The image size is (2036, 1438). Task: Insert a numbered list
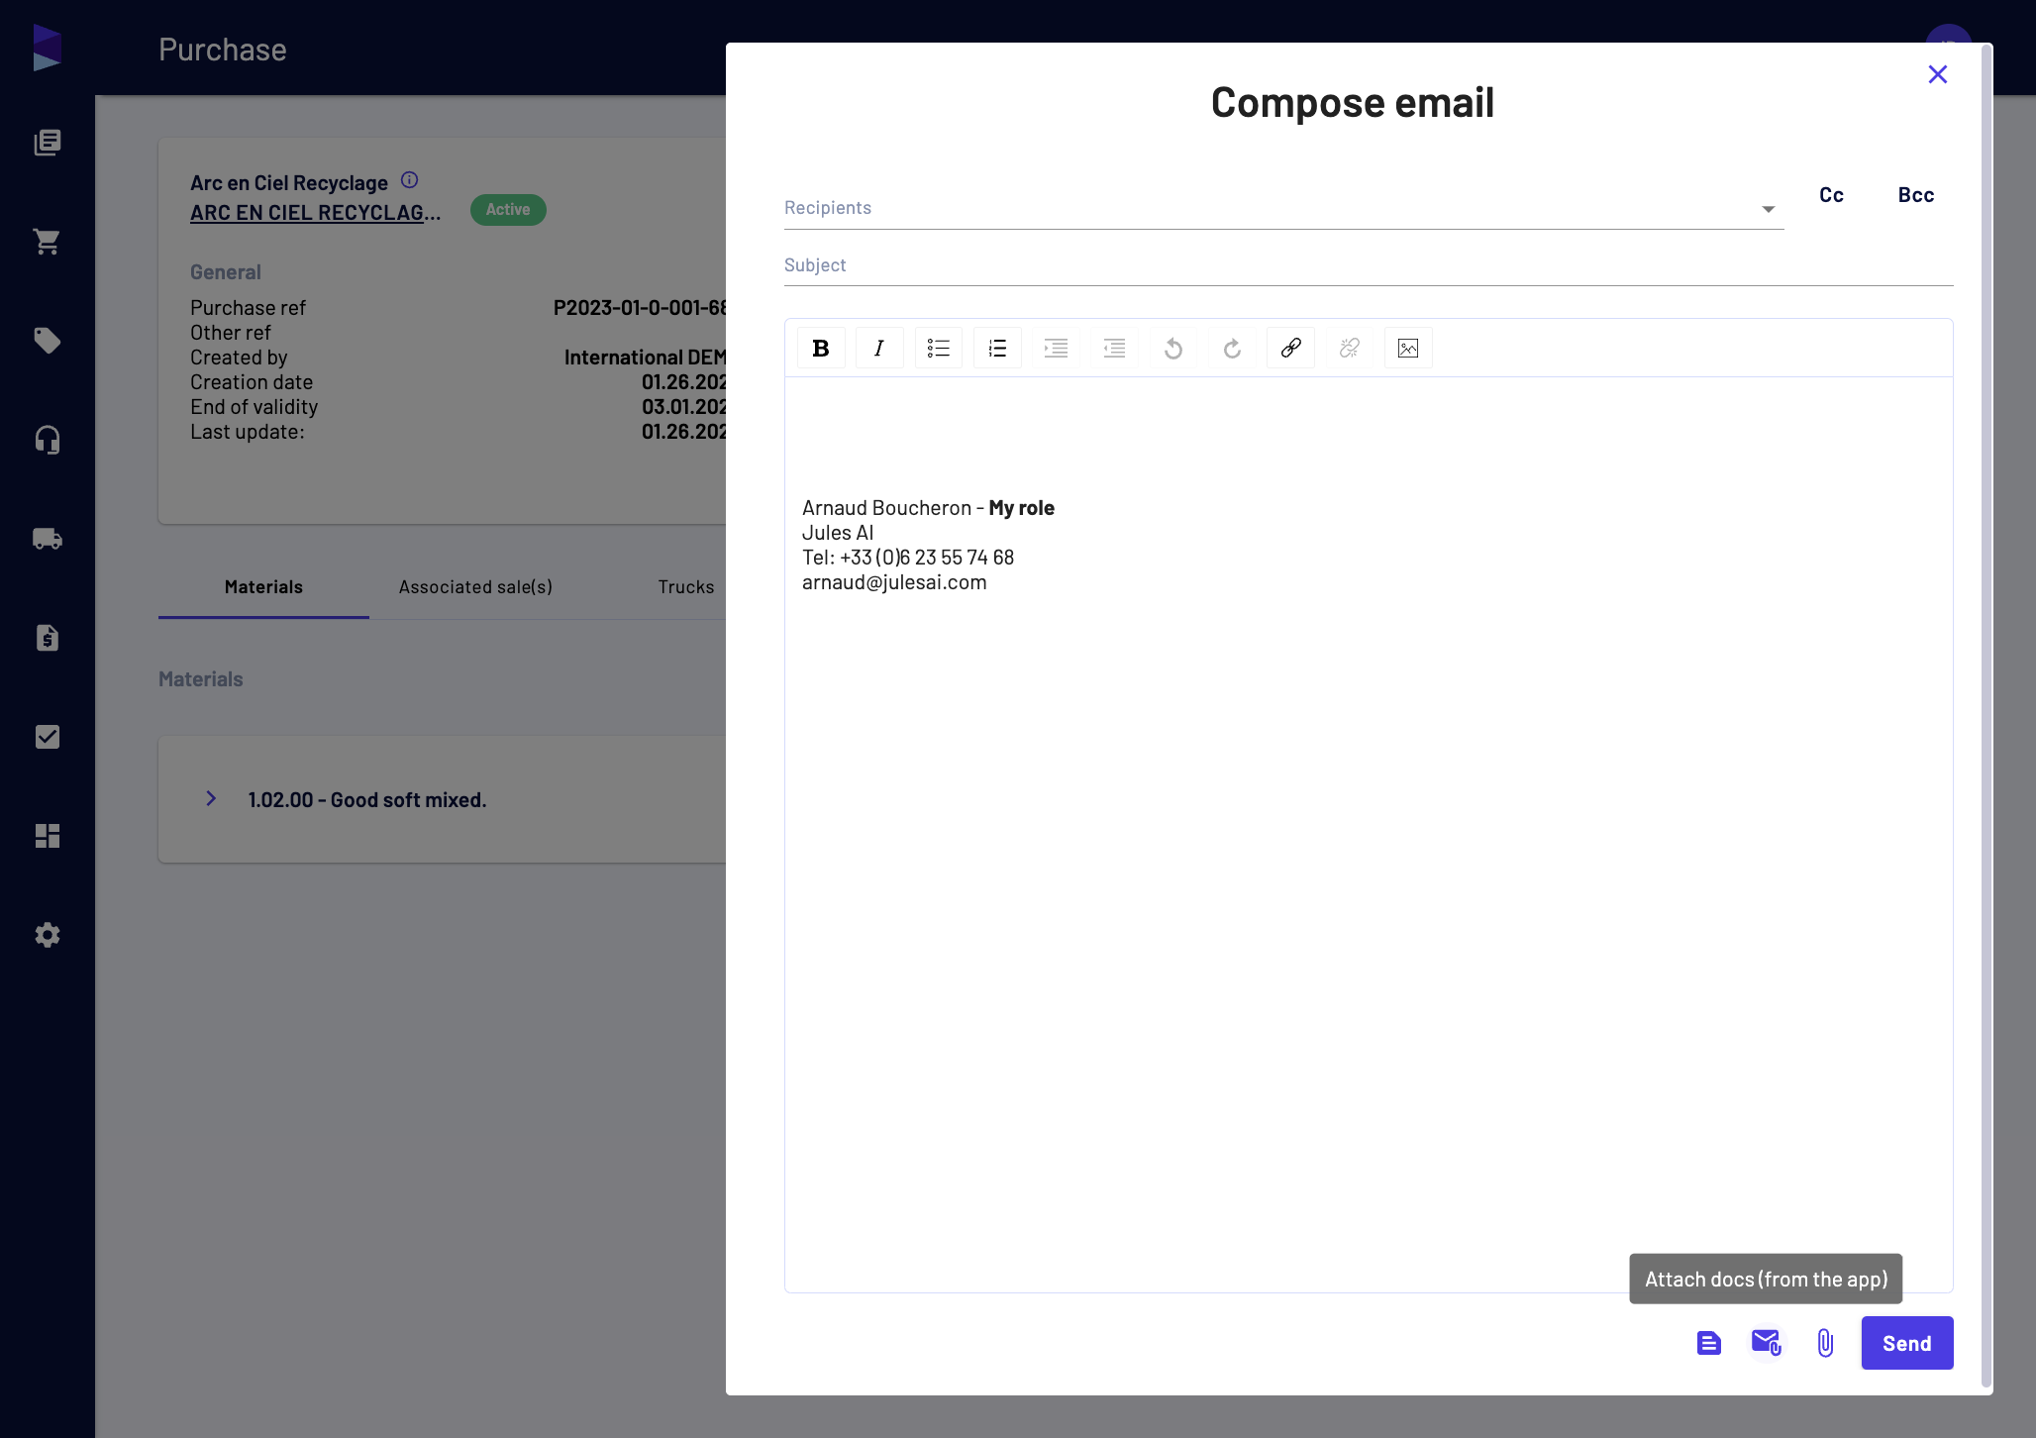coord(997,348)
